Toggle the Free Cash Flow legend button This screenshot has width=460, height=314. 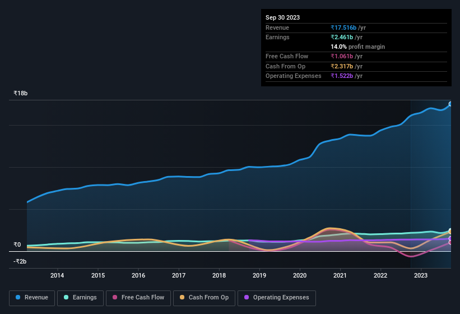[138, 298]
